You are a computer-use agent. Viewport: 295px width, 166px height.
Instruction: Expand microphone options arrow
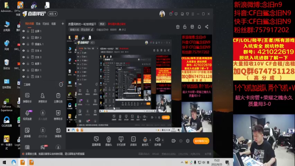tap(150, 140)
